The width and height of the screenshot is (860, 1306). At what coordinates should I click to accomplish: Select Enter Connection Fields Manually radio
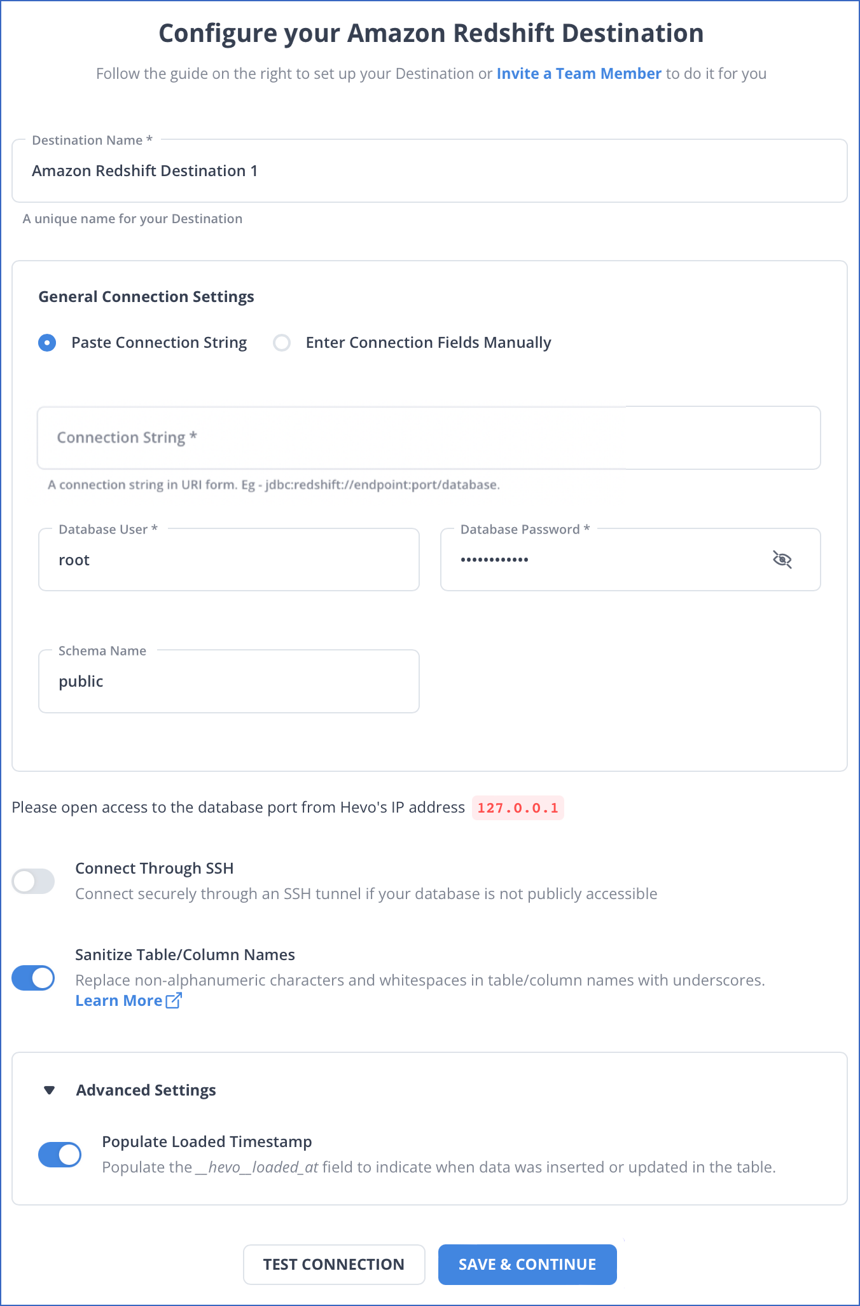tap(282, 343)
